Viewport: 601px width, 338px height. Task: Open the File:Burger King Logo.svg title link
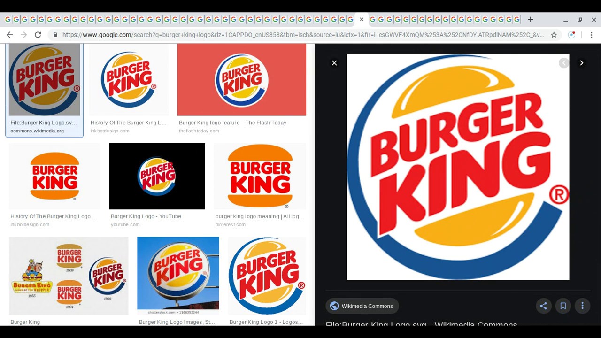click(421, 324)
